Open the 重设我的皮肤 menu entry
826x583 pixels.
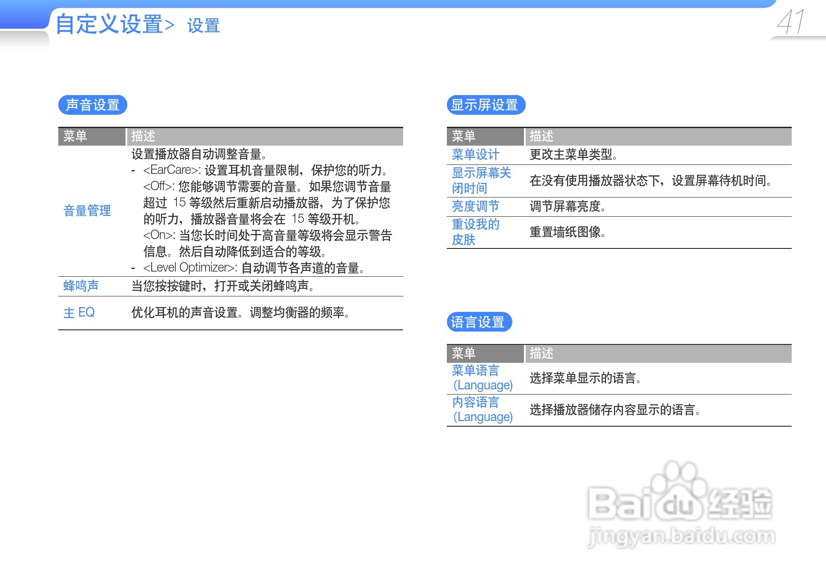click(476, 232)
